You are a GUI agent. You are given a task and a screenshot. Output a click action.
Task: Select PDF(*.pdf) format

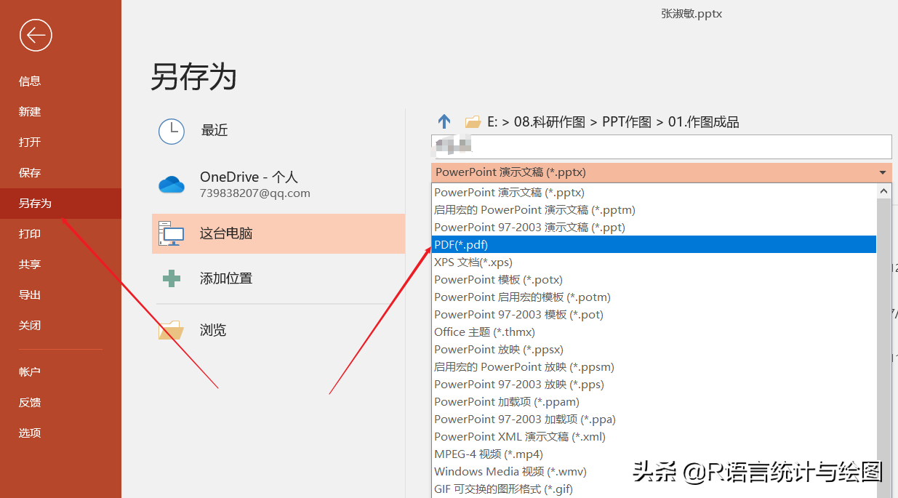(654, 245)
